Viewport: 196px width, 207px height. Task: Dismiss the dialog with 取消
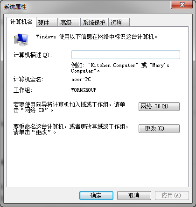(x=134, y=196)
